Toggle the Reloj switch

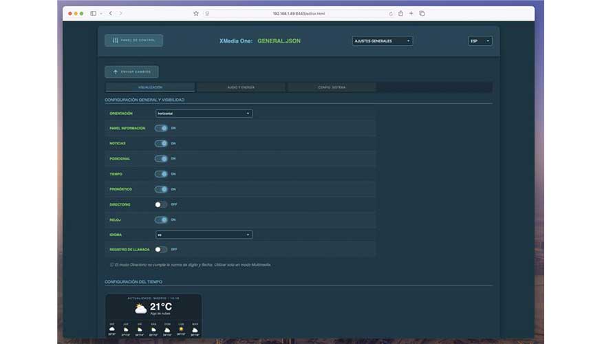(x=161, y=220)
